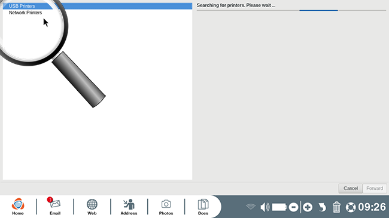Open Email with the unread badge
The height and width of the screenshot is (218, 389).
[55, 207]
